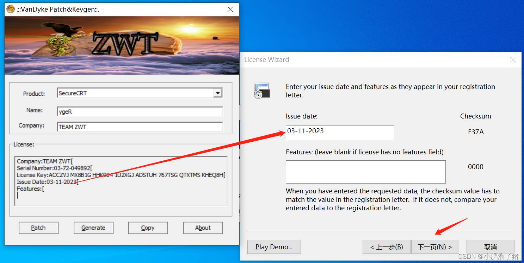Click the VanDyke keygen title bar icon

[11, 9]
